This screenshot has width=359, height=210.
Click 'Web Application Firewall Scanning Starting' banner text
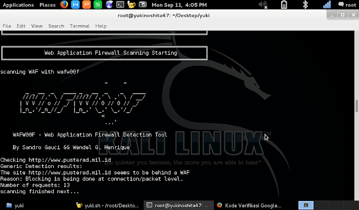click(111, 53)
